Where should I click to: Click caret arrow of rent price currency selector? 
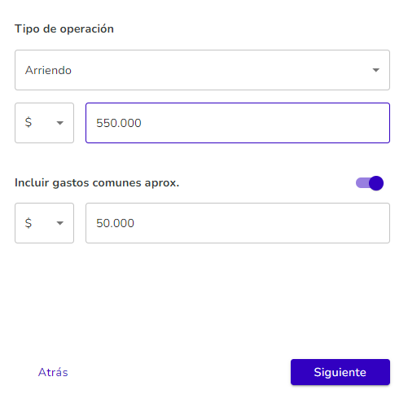pyautogui.click(x=60, y=123)
